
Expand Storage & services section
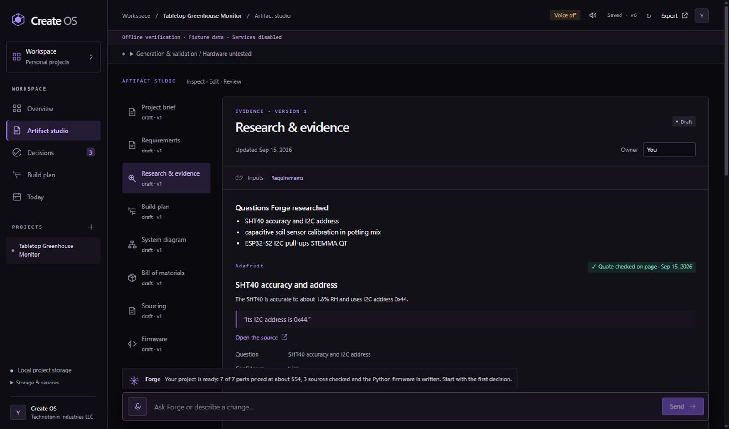click(x=35, y=383)
